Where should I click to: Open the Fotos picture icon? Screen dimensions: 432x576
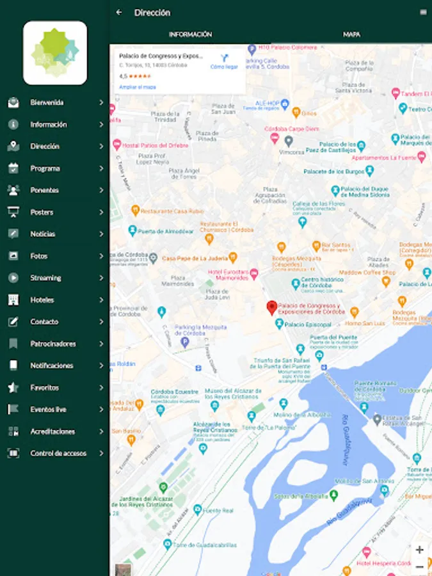coord(13,256)
